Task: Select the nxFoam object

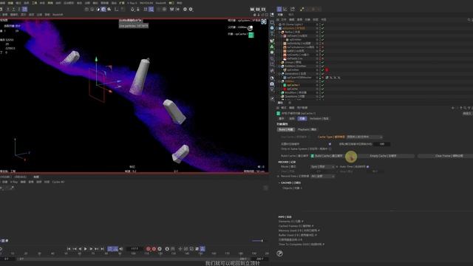Action: point(297,35)
